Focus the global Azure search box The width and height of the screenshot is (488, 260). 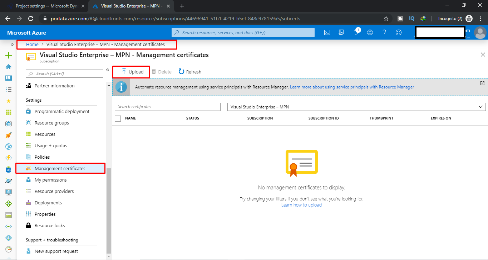point(243,32)
